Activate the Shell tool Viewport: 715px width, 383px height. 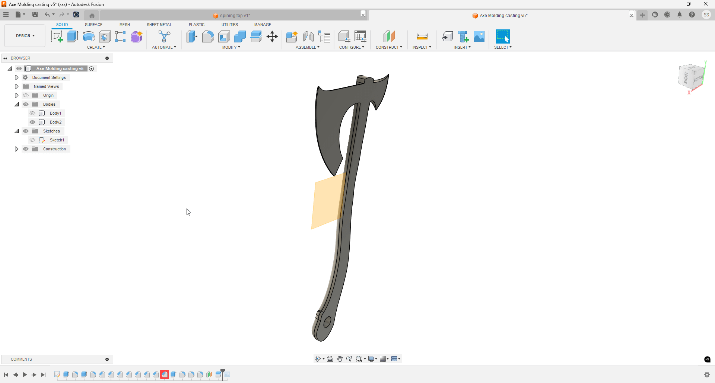224,36
